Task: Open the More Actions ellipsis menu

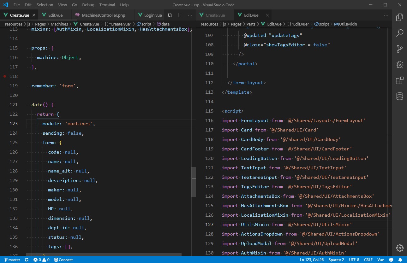Action: point(190,15)
